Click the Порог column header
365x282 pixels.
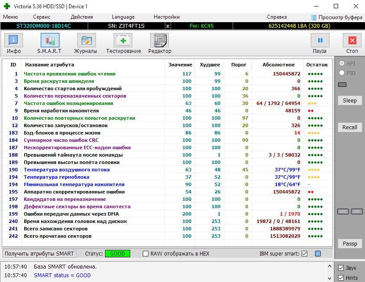pyautogui.click(x=239, y=65)
